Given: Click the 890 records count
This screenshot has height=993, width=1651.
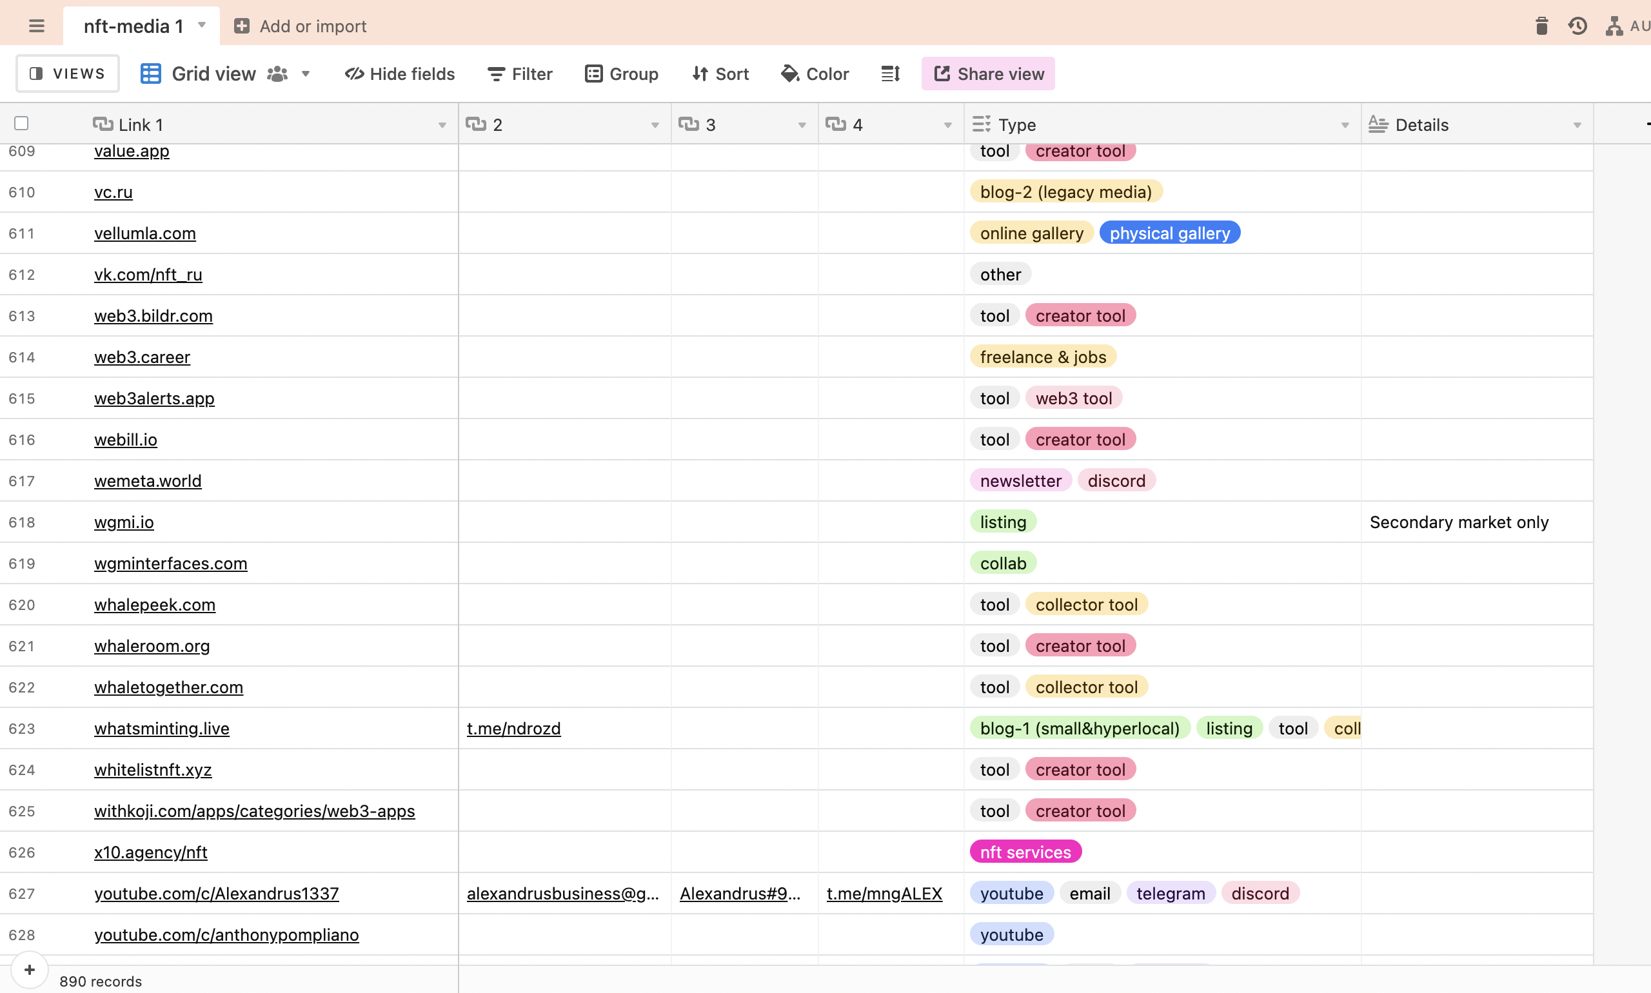Looking at the screenshot, I should 101,981.
